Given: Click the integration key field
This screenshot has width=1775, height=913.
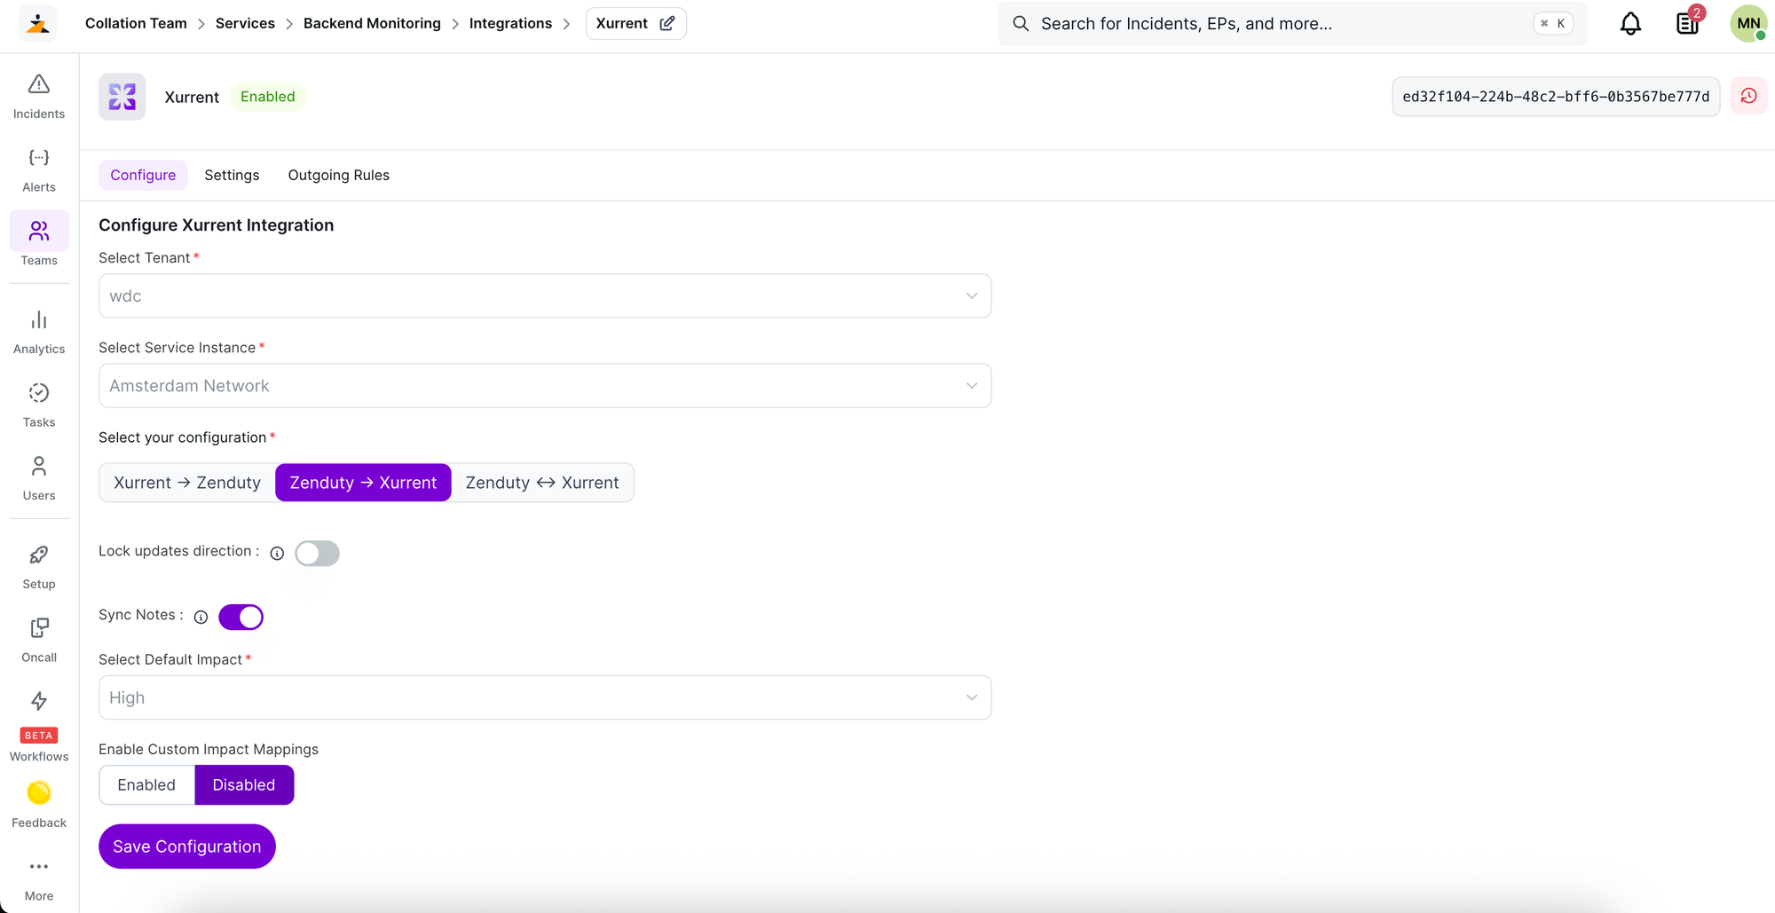Looking at the screenshot, I should pos(1556,97).
